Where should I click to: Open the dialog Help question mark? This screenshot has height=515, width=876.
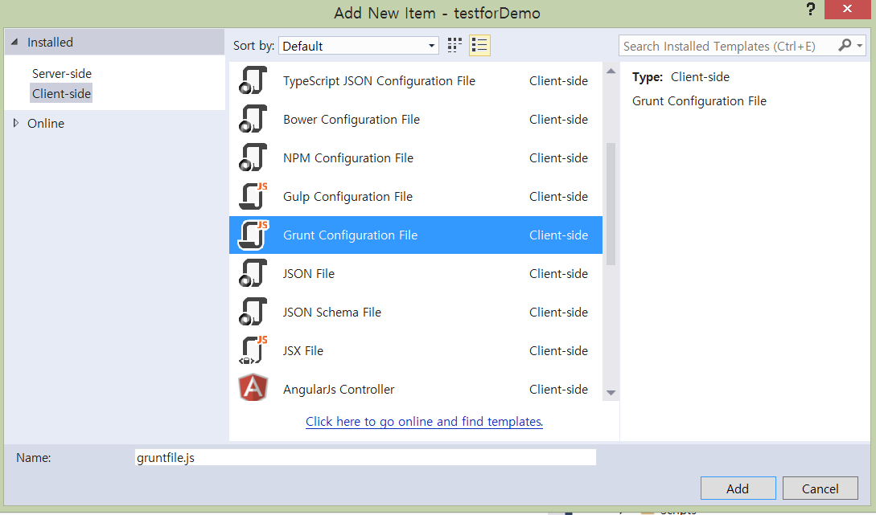tap(811, 9)
